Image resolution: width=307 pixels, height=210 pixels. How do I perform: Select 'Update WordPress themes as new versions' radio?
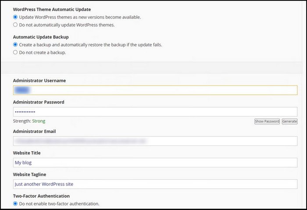[x=15, y=17]
